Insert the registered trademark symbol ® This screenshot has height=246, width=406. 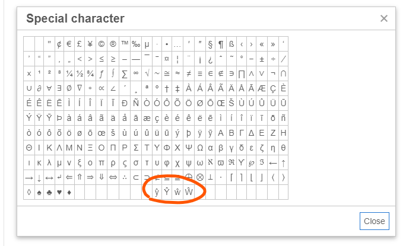[x=113, y=44]
